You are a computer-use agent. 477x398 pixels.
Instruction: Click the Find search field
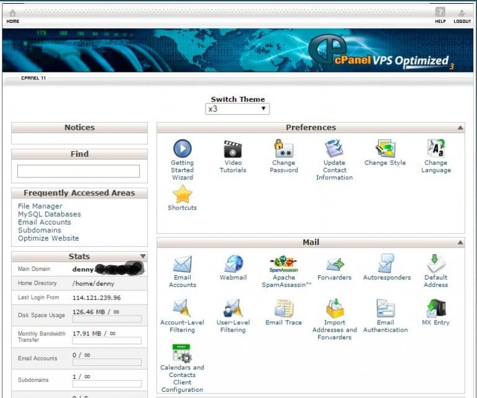coord(78,171)
